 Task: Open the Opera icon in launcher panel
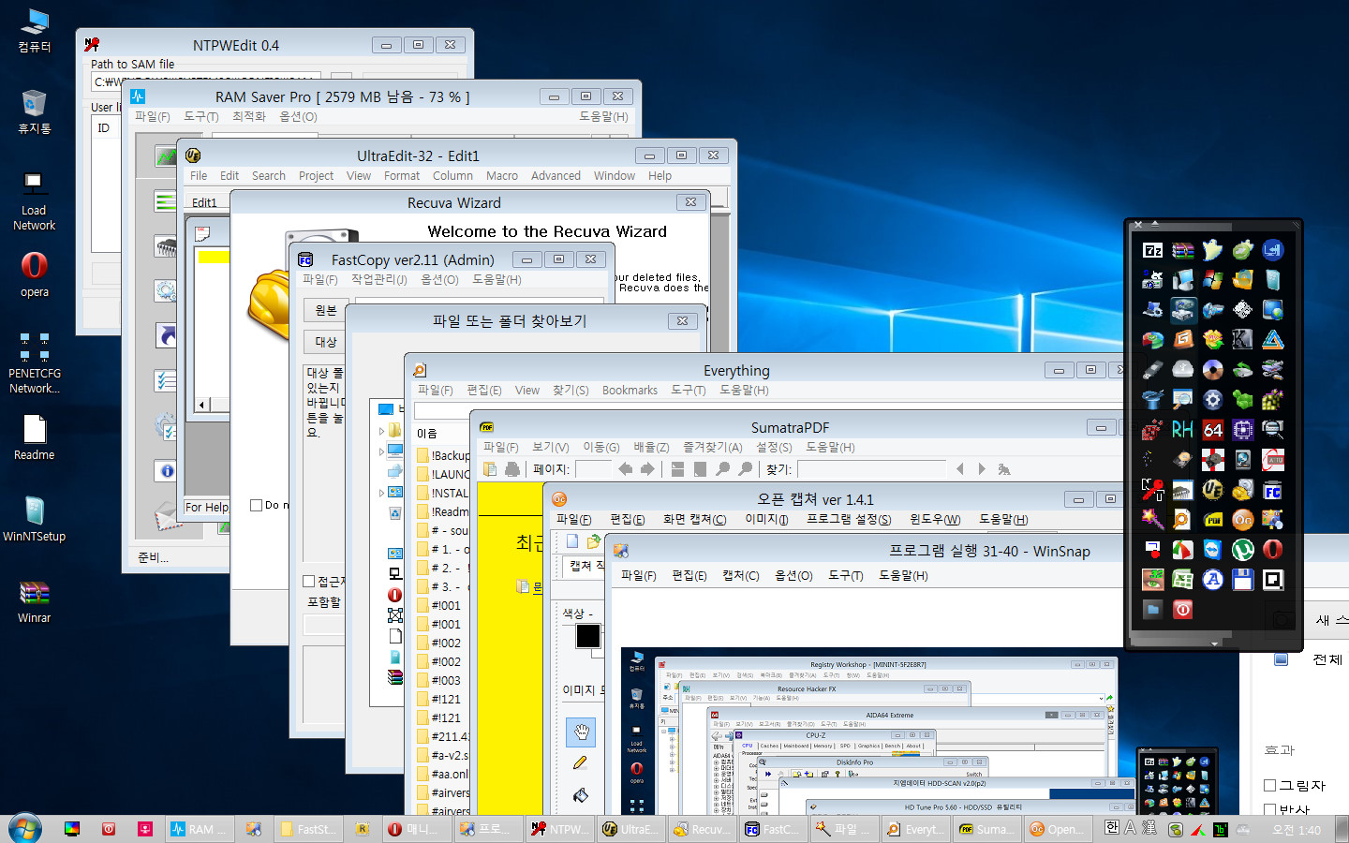(1273, 550)
